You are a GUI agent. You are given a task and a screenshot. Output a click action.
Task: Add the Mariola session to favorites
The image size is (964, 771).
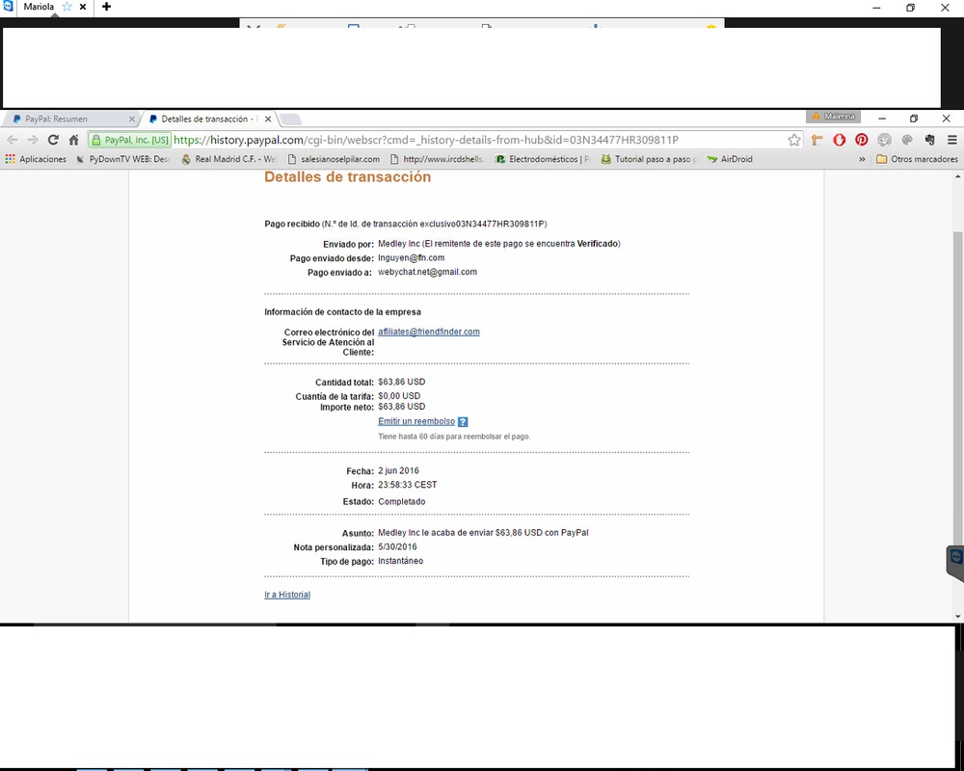coord(67,7)
